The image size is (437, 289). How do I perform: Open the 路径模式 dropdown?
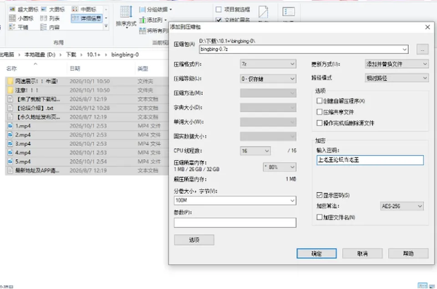tap(396, 78)
